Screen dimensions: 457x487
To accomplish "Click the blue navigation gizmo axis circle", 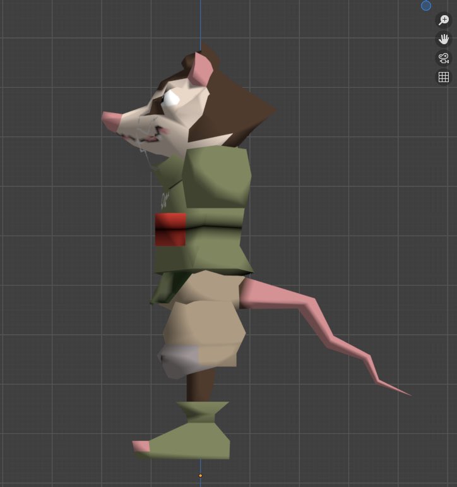I will (426, 5).
